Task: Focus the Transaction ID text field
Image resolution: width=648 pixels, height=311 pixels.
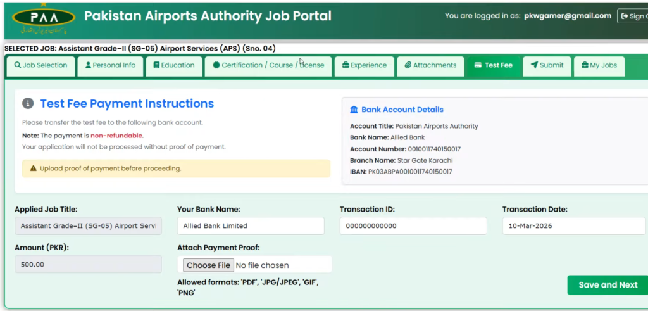Action: point(413,226)
